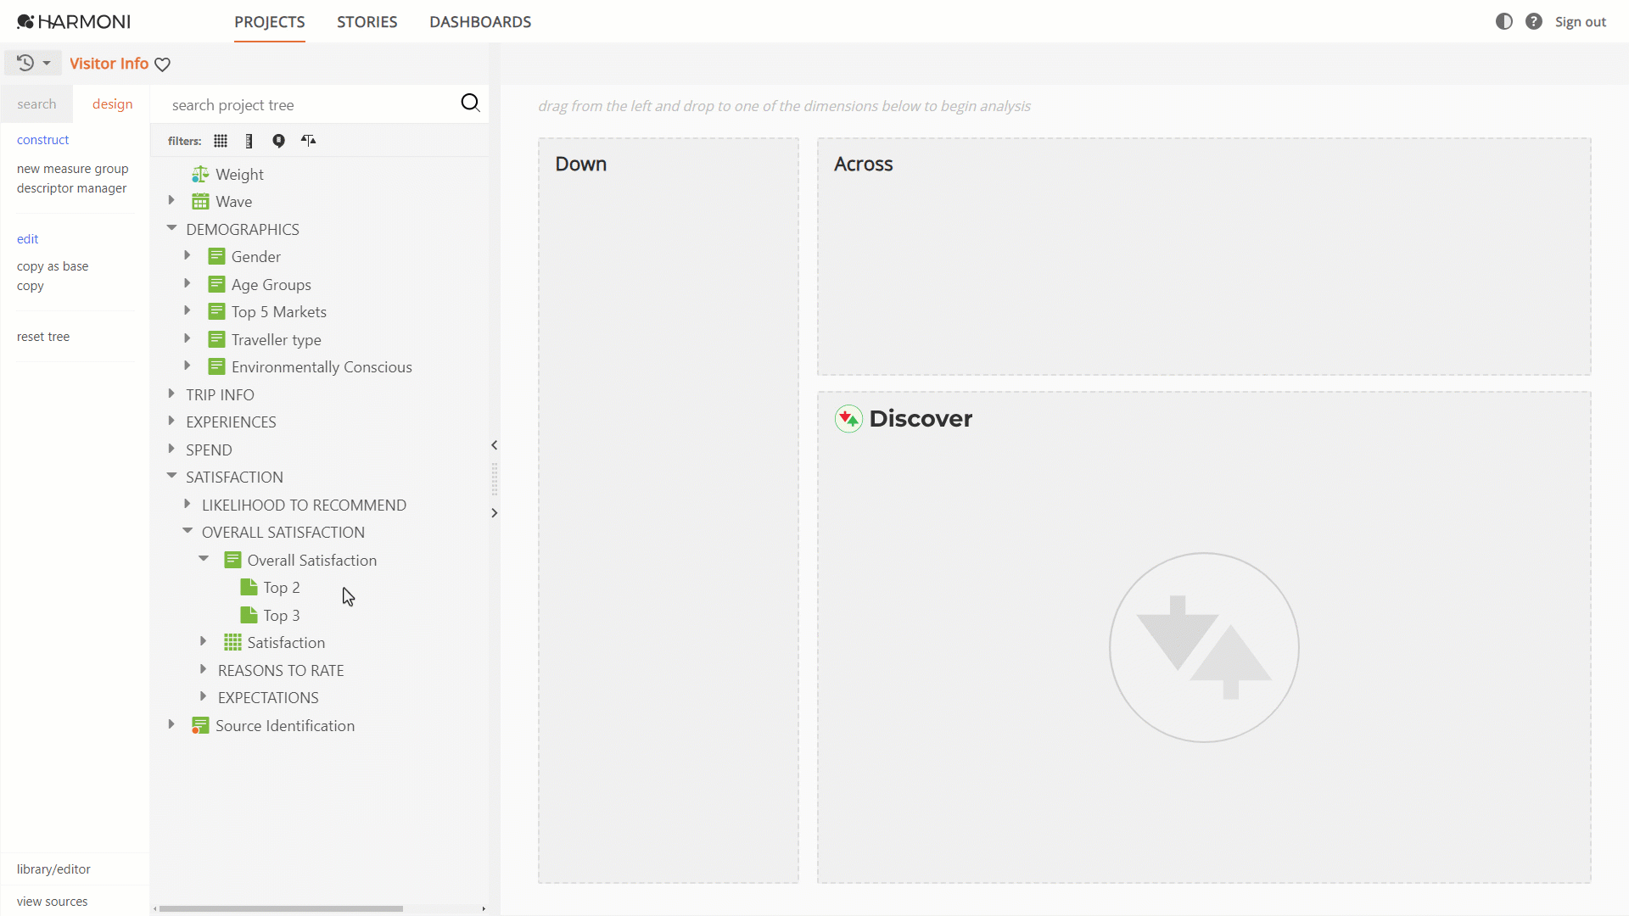The width and height of the screenshot is (1629, 916).
Task: Expand the Source Identification node
Action: coord(171,724)
